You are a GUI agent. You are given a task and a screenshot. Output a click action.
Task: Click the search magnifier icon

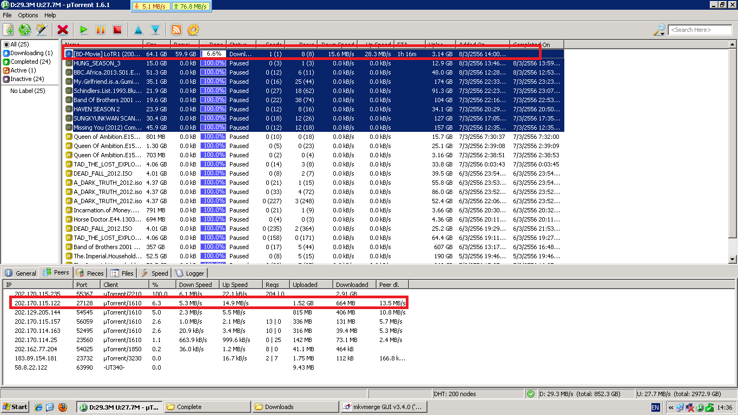[x=660, y=30]
